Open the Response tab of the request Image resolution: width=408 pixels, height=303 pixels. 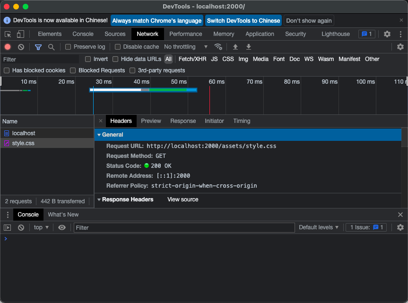(x=183, y=121)
